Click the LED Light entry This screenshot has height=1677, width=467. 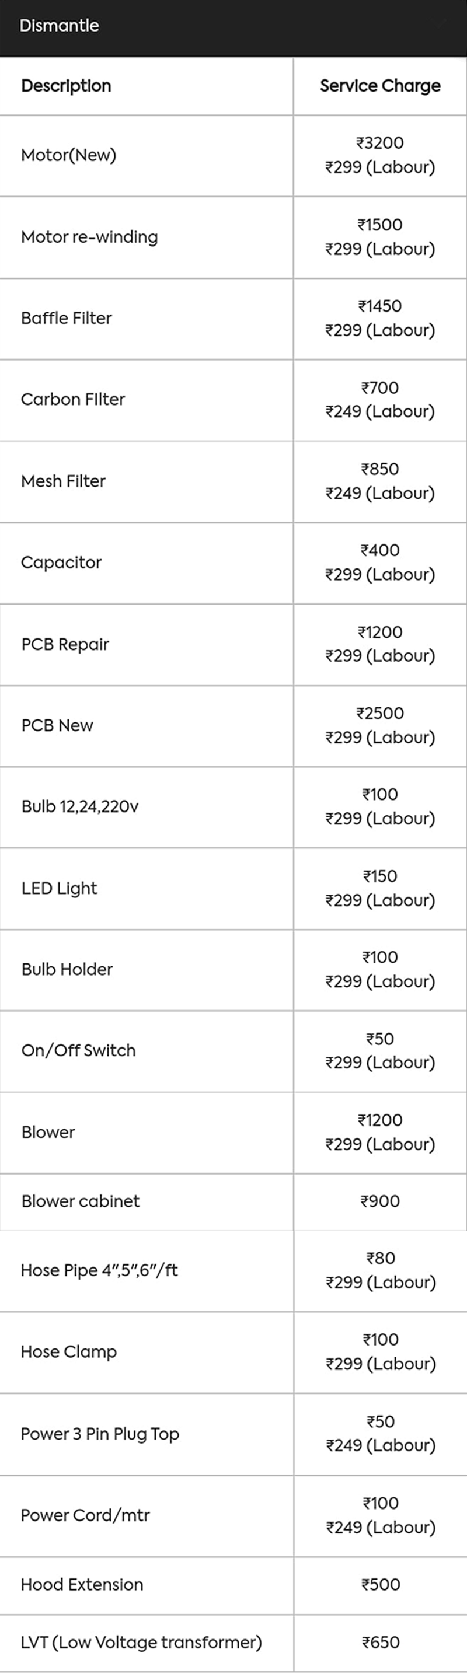coord(60,889)
